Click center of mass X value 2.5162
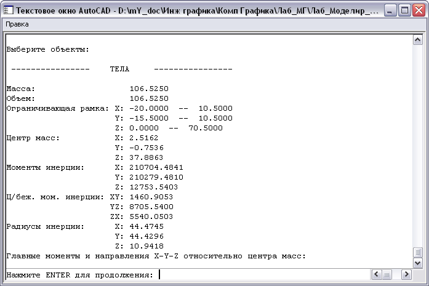The width and height of the screenshot is (429, 286). tap(144, 138)
